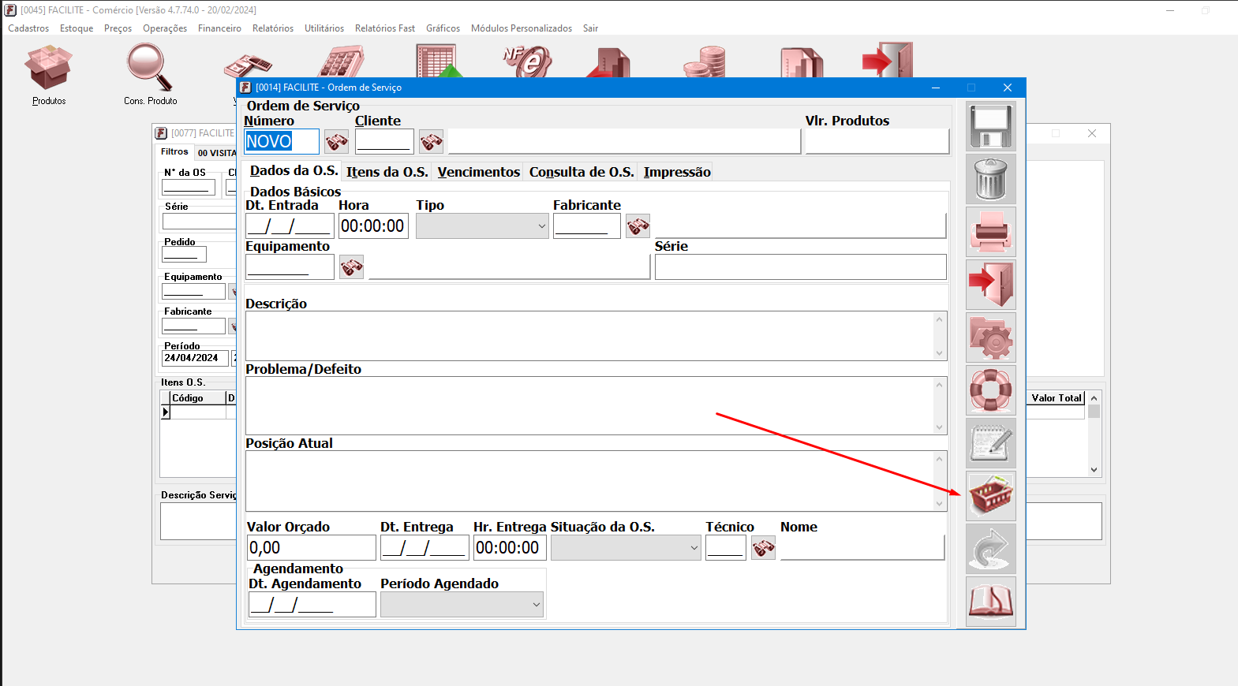The width and height of the screenshot is (1238, 686).
Task: Delete the order using trash can icon
Action: pyautogui.click(x=991, y=179)
